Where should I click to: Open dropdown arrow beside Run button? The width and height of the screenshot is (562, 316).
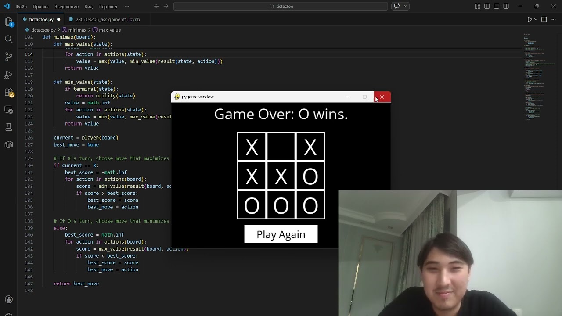click(536, 19)
